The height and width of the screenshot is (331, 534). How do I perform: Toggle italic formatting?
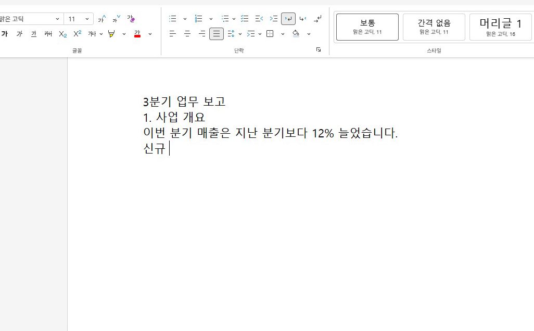pyautogui.click(x=19, y=34)
